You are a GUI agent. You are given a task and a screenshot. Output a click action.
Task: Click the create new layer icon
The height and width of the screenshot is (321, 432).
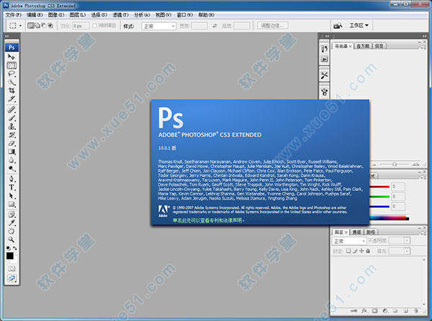tap(405, 311)
